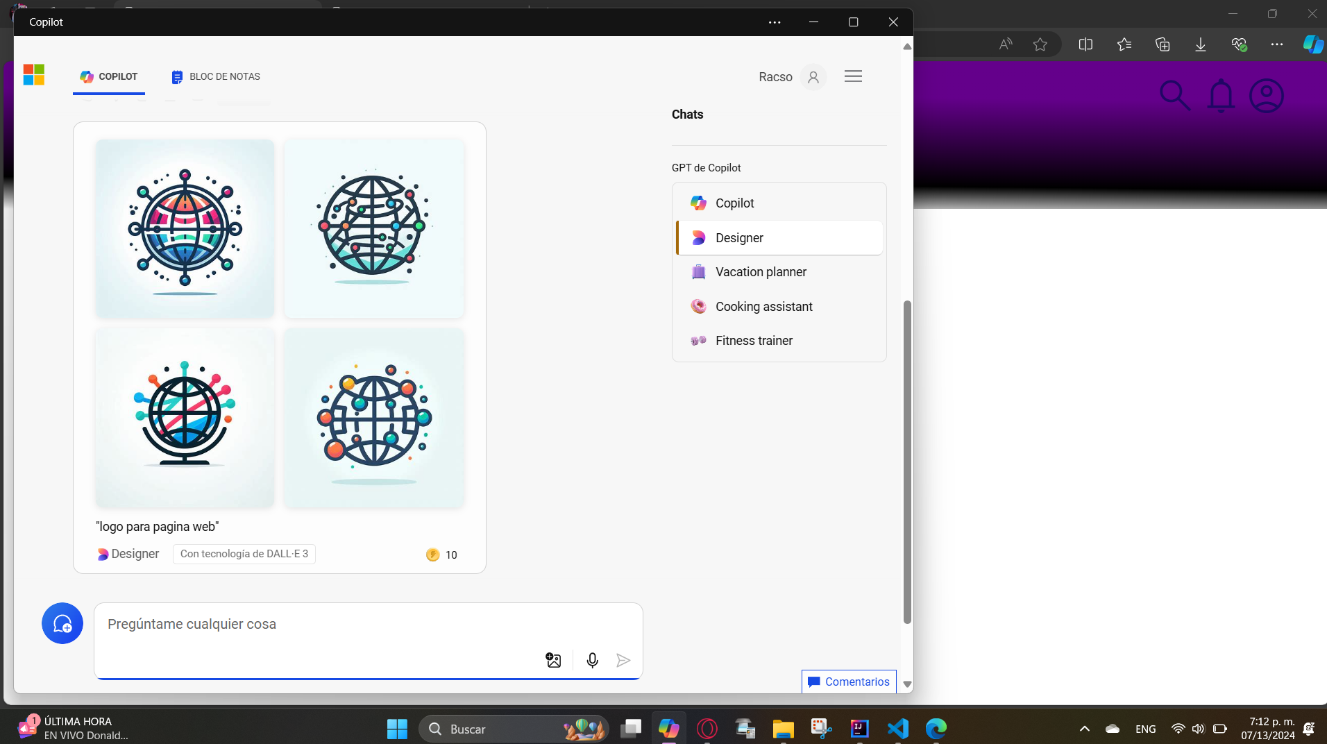The image size is (1327, 744).
Task: Expand the hidden system tray icons chevron
Action: click(x=1085, y=729)
